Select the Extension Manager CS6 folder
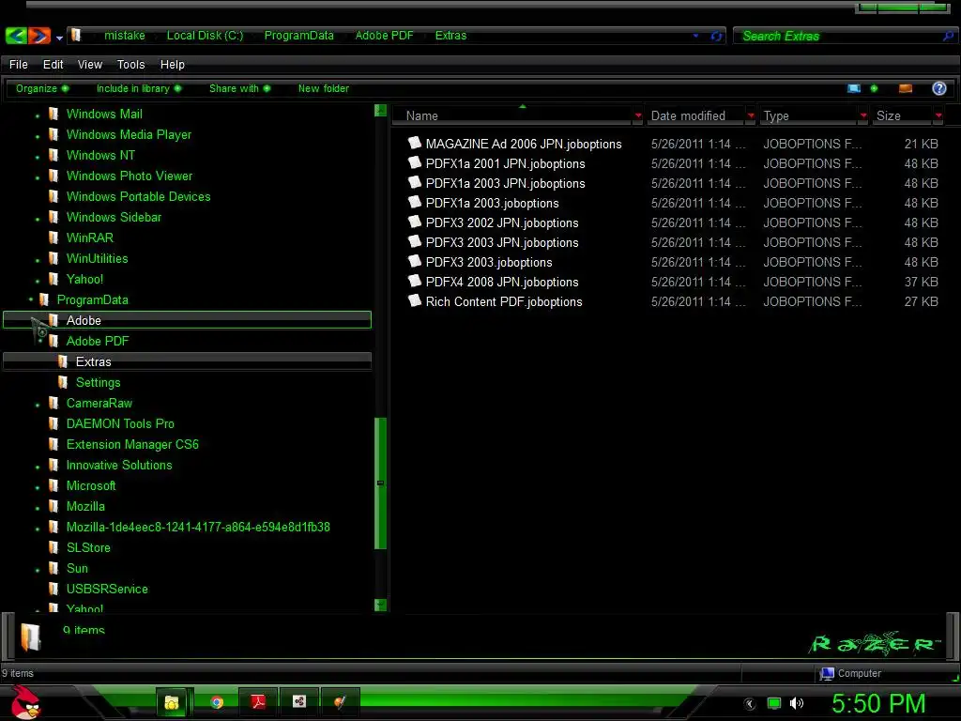The image size is (961, 721). coord(132,444)
